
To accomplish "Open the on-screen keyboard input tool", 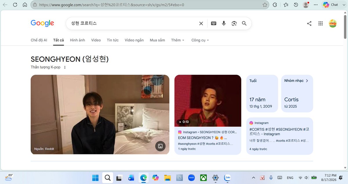I will point(214,23).
